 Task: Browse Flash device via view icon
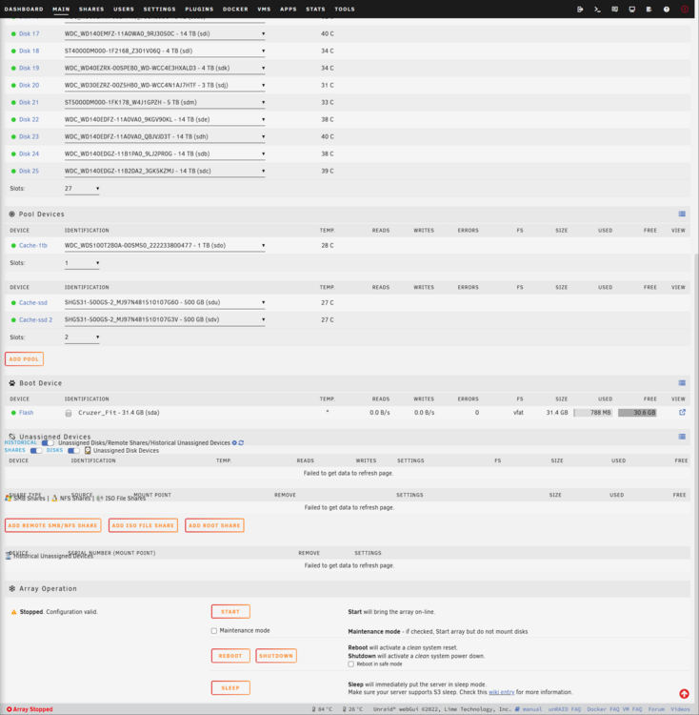(x=682, y=412)
